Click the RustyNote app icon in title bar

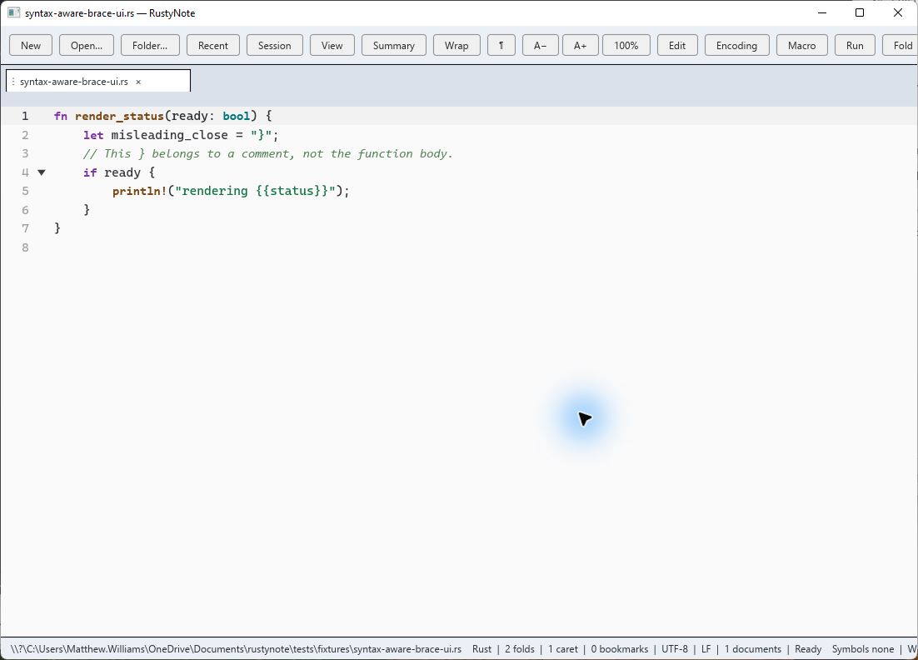click(13, 12)
